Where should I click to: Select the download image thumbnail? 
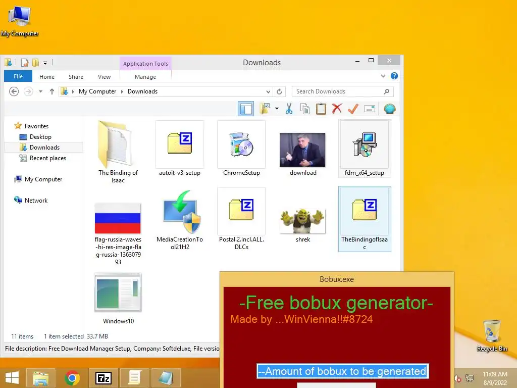[303, 154]
